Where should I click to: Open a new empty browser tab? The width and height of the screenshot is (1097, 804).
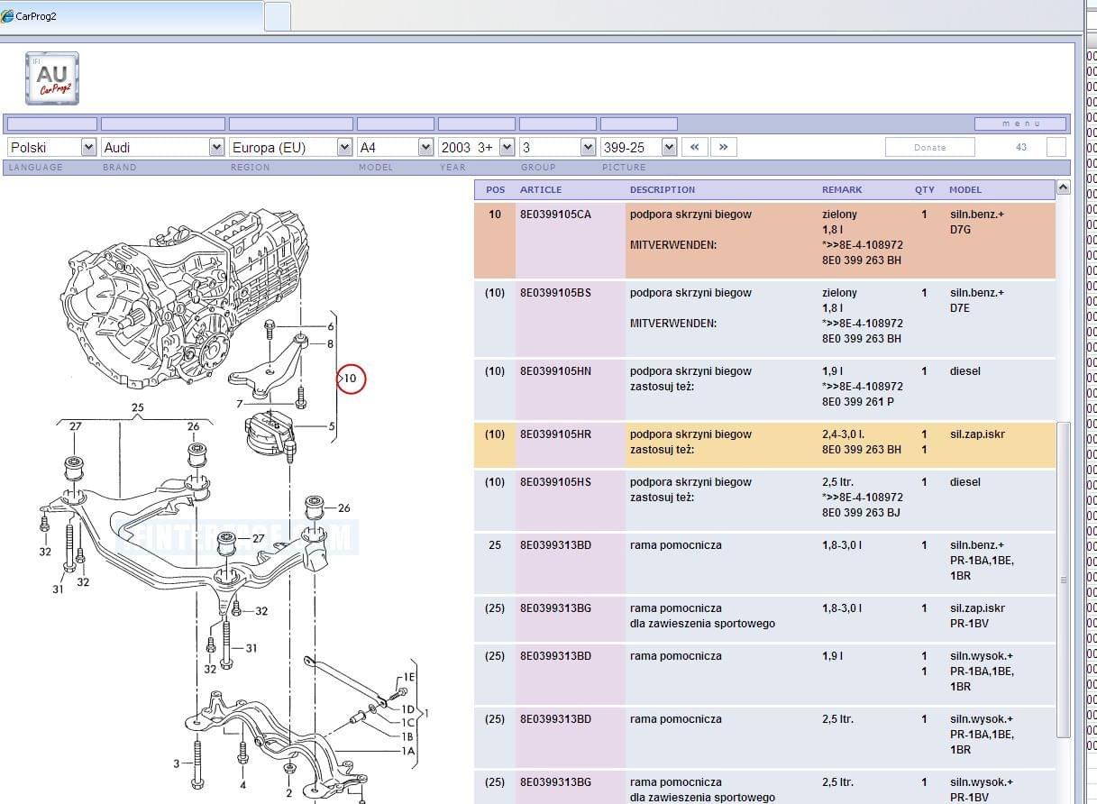point(278,16)
